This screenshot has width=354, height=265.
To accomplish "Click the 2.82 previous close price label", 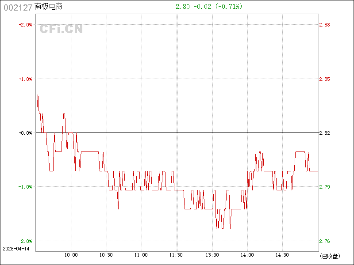I will (x=324, y=133).
